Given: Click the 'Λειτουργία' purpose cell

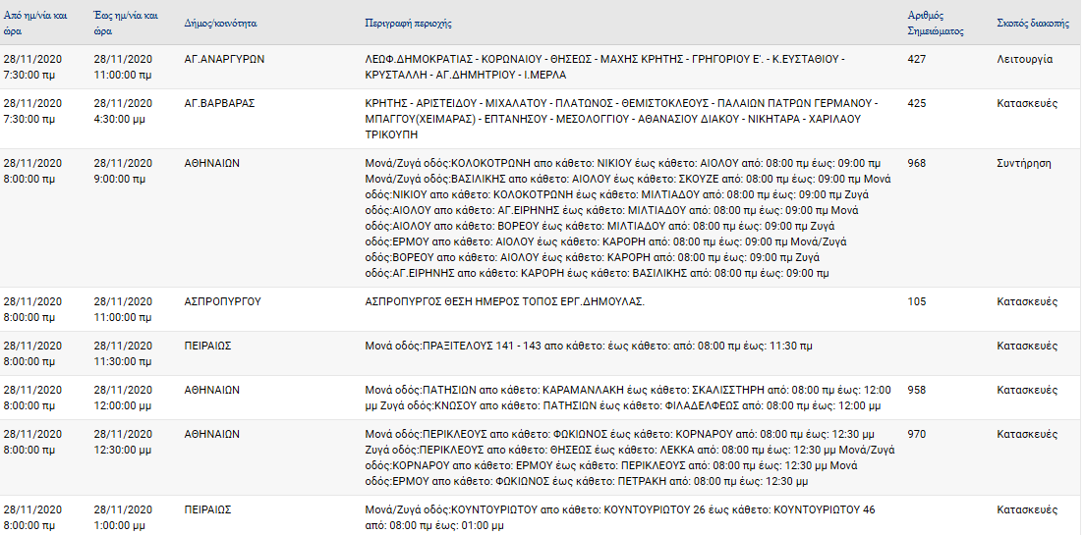Looking at the screenshot, I should [x=1025, y=60].
